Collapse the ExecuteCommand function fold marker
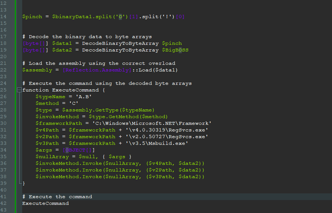This screenshot has width=332, height=213. 19,90
